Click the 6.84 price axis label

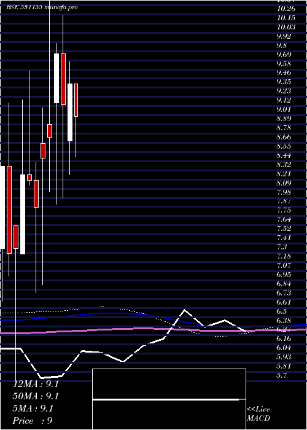click(x=284, y=284)
